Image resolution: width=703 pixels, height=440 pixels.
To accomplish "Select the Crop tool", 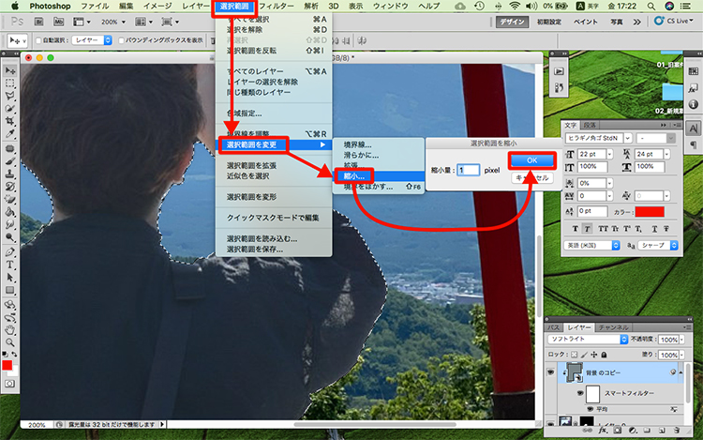I will (x=10, y=121).
